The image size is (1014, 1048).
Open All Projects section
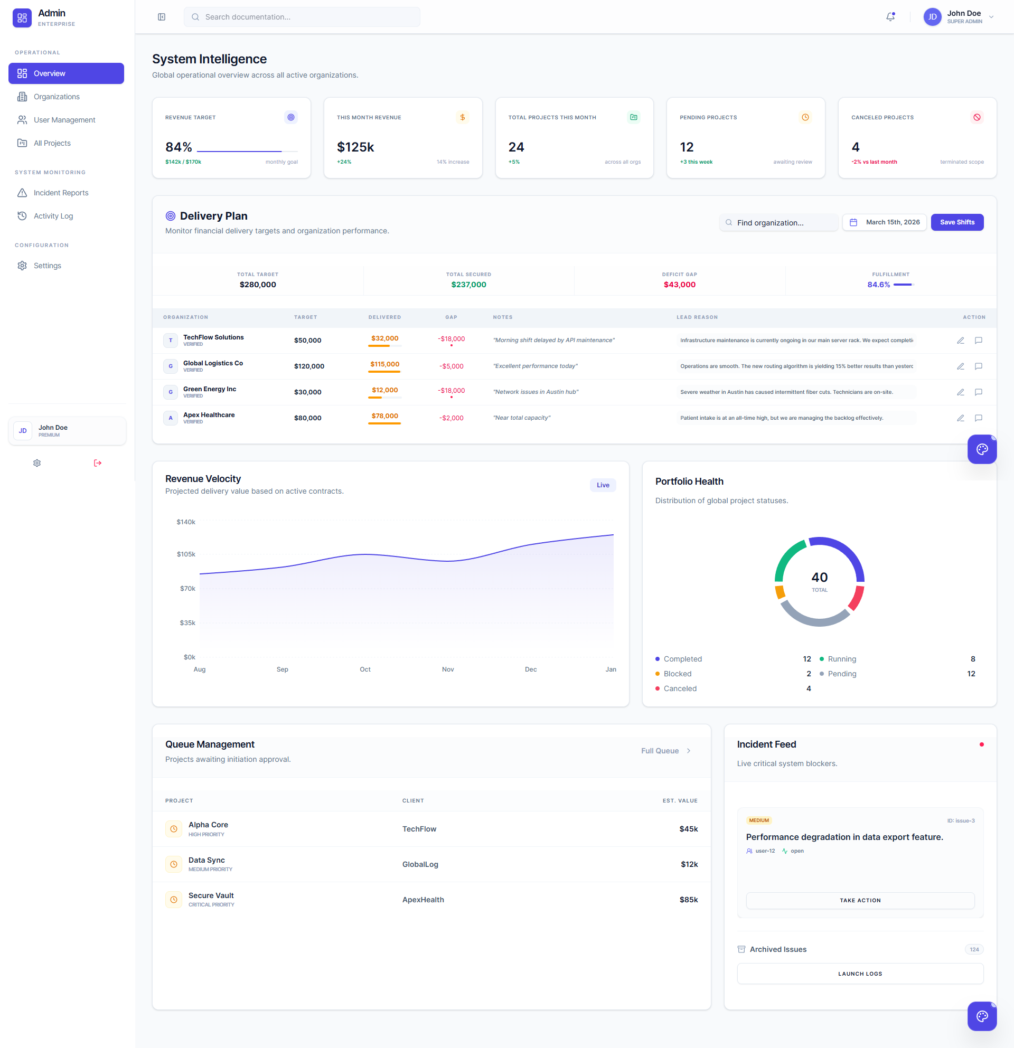coord(67,143)
